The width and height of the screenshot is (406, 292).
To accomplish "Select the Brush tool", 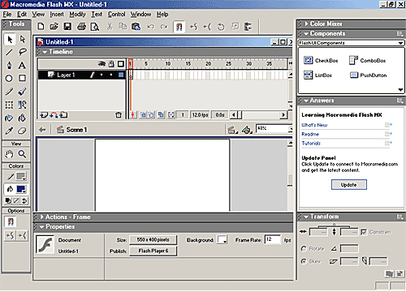I will [22, 92].
